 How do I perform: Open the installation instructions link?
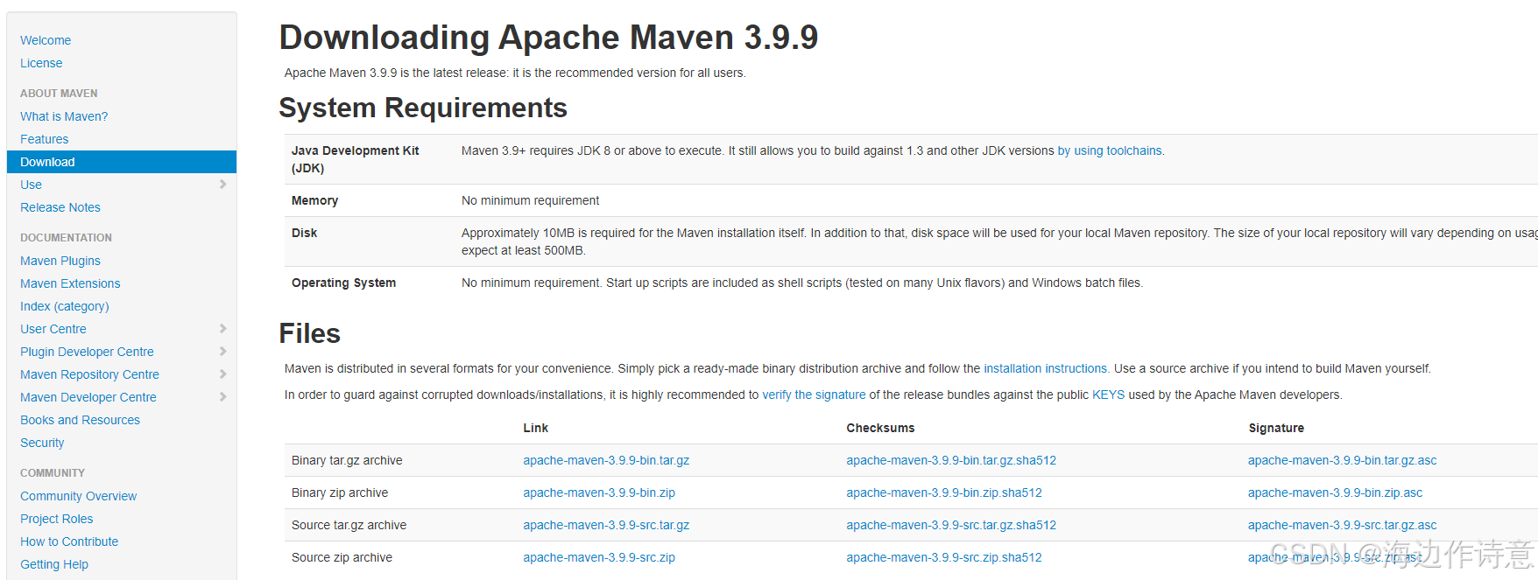click(x=1045, y=368)
